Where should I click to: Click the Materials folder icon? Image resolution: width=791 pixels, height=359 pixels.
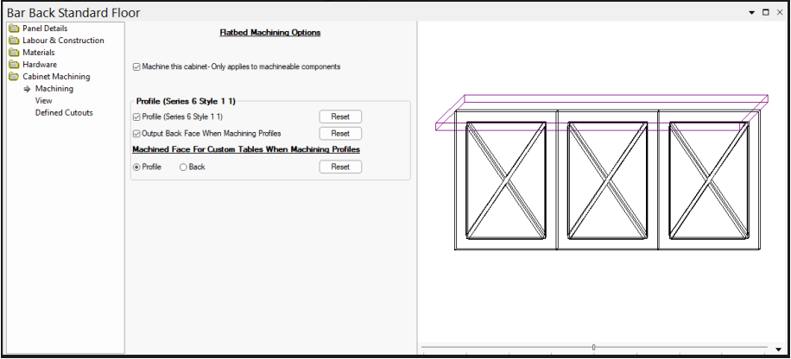pos(14,53)
